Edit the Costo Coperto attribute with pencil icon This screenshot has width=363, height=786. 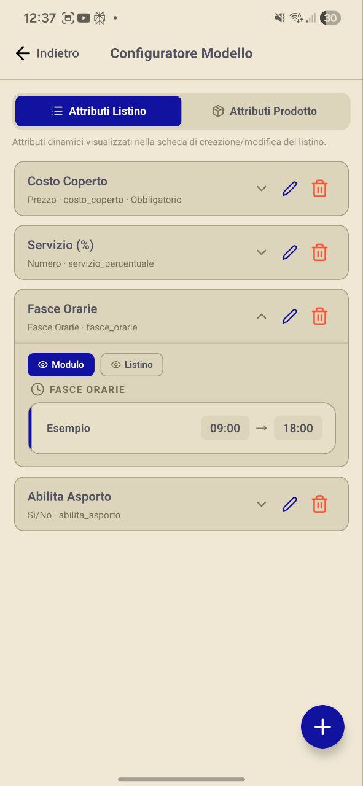[289, 189]
